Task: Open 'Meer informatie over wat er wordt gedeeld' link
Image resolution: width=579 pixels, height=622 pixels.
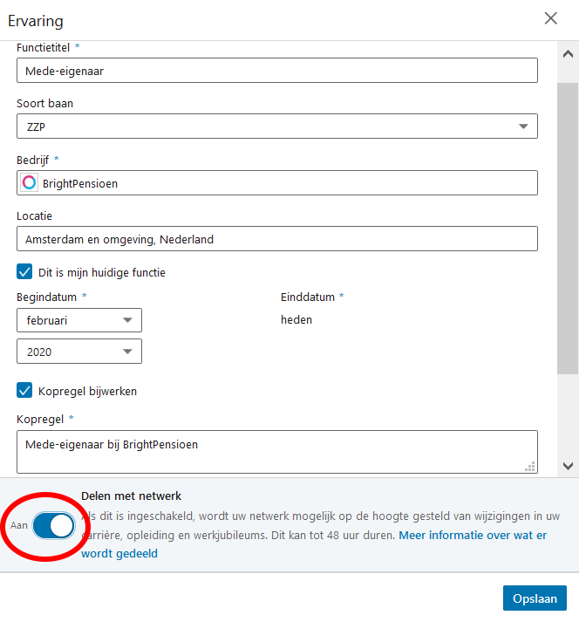Action: coord(314,544)
